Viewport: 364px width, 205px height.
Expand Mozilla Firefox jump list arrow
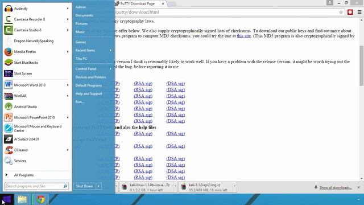click(68, 52)
